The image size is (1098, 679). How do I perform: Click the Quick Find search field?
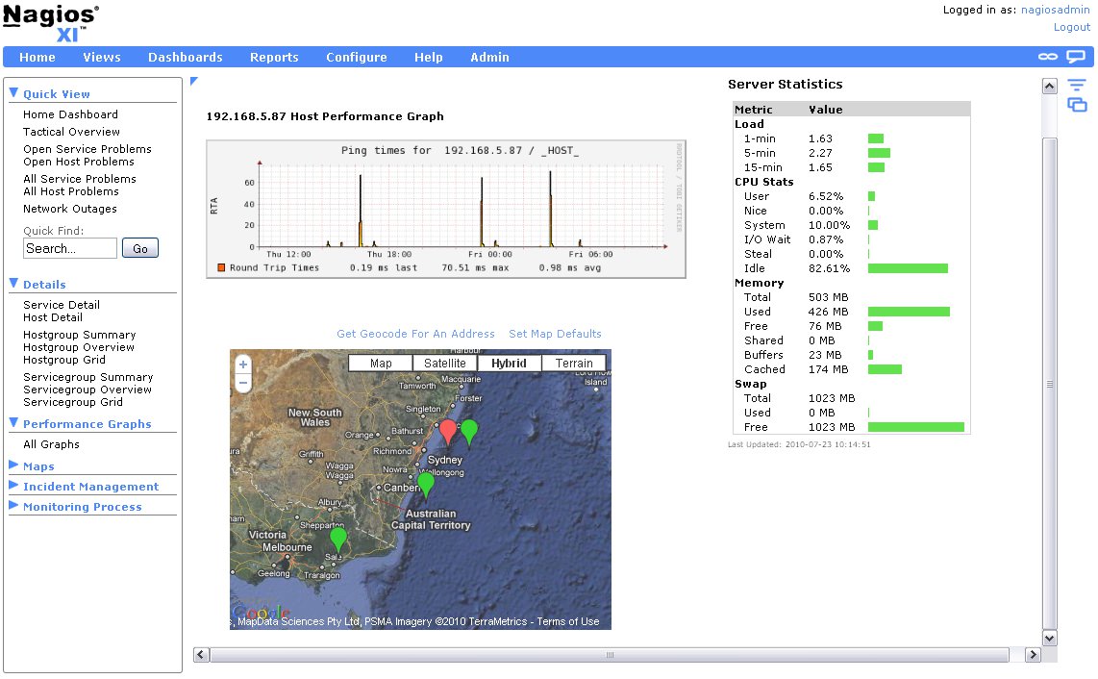pos(70,248)
